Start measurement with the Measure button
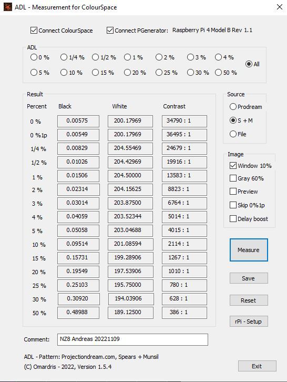Viewport: 287px width, 382px height. click(249, 250)
